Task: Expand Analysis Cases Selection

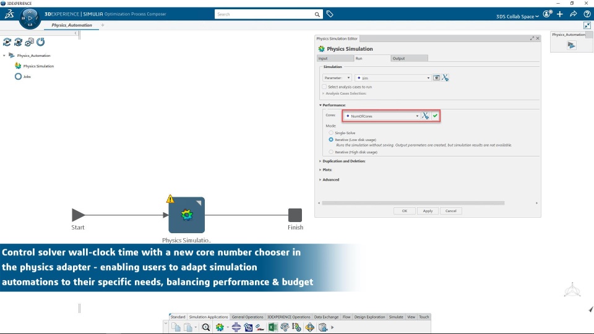Action: coord(323,93)
